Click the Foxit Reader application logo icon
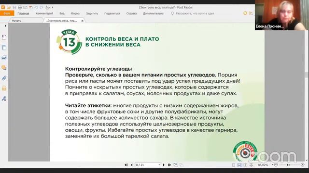Screen dimensions: 309x173 (3, 7)
